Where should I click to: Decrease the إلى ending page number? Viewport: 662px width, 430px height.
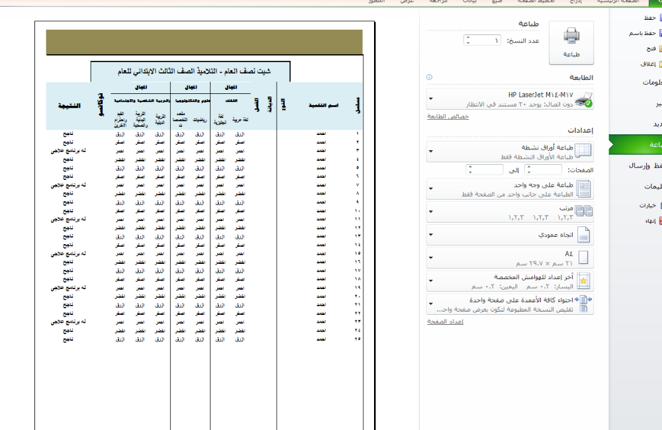(470, 172)
